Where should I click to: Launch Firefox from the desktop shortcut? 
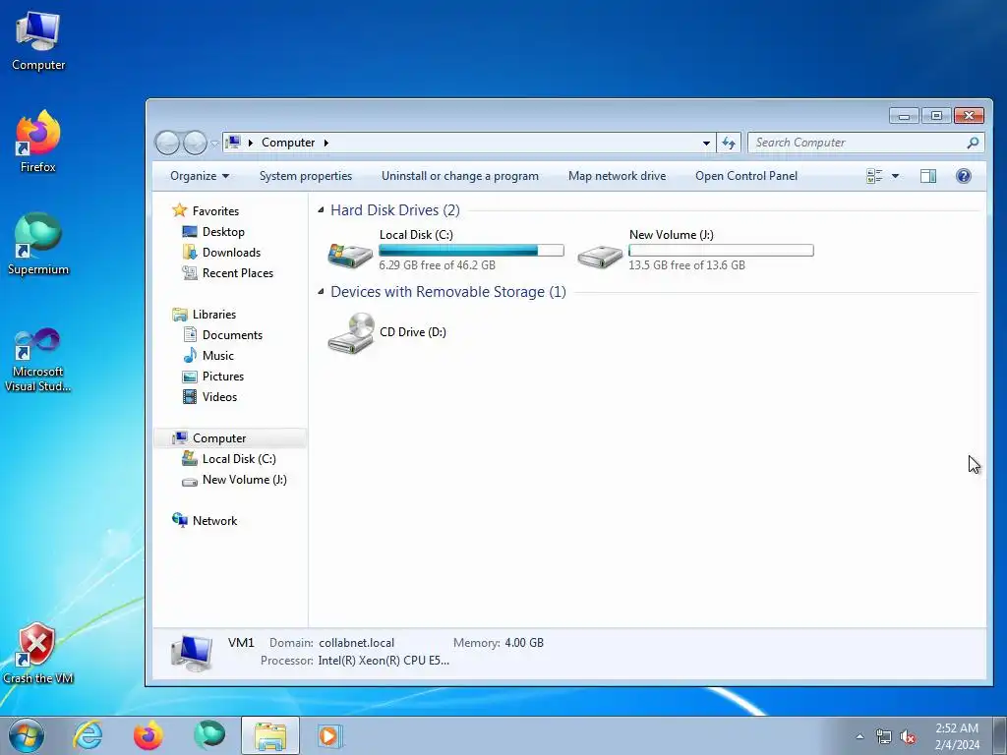(38, 142)
